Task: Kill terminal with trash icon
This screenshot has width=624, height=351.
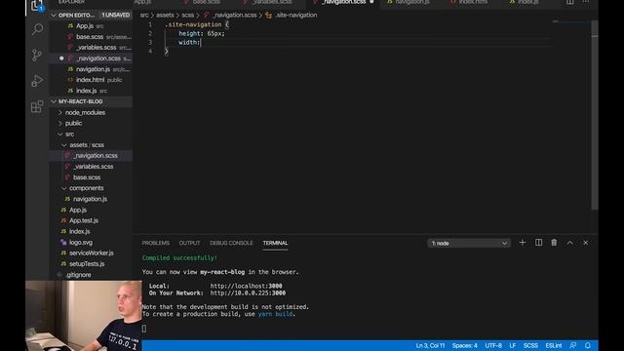Action: point(554,243)
